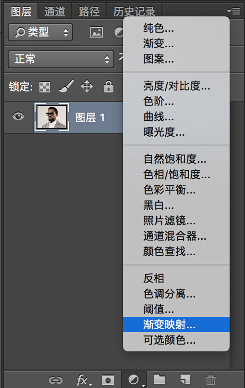The height and width of the screenshot is (388, 245).
Task: Select 曝光度... adjustment
Action: click(x=176, y=132)
